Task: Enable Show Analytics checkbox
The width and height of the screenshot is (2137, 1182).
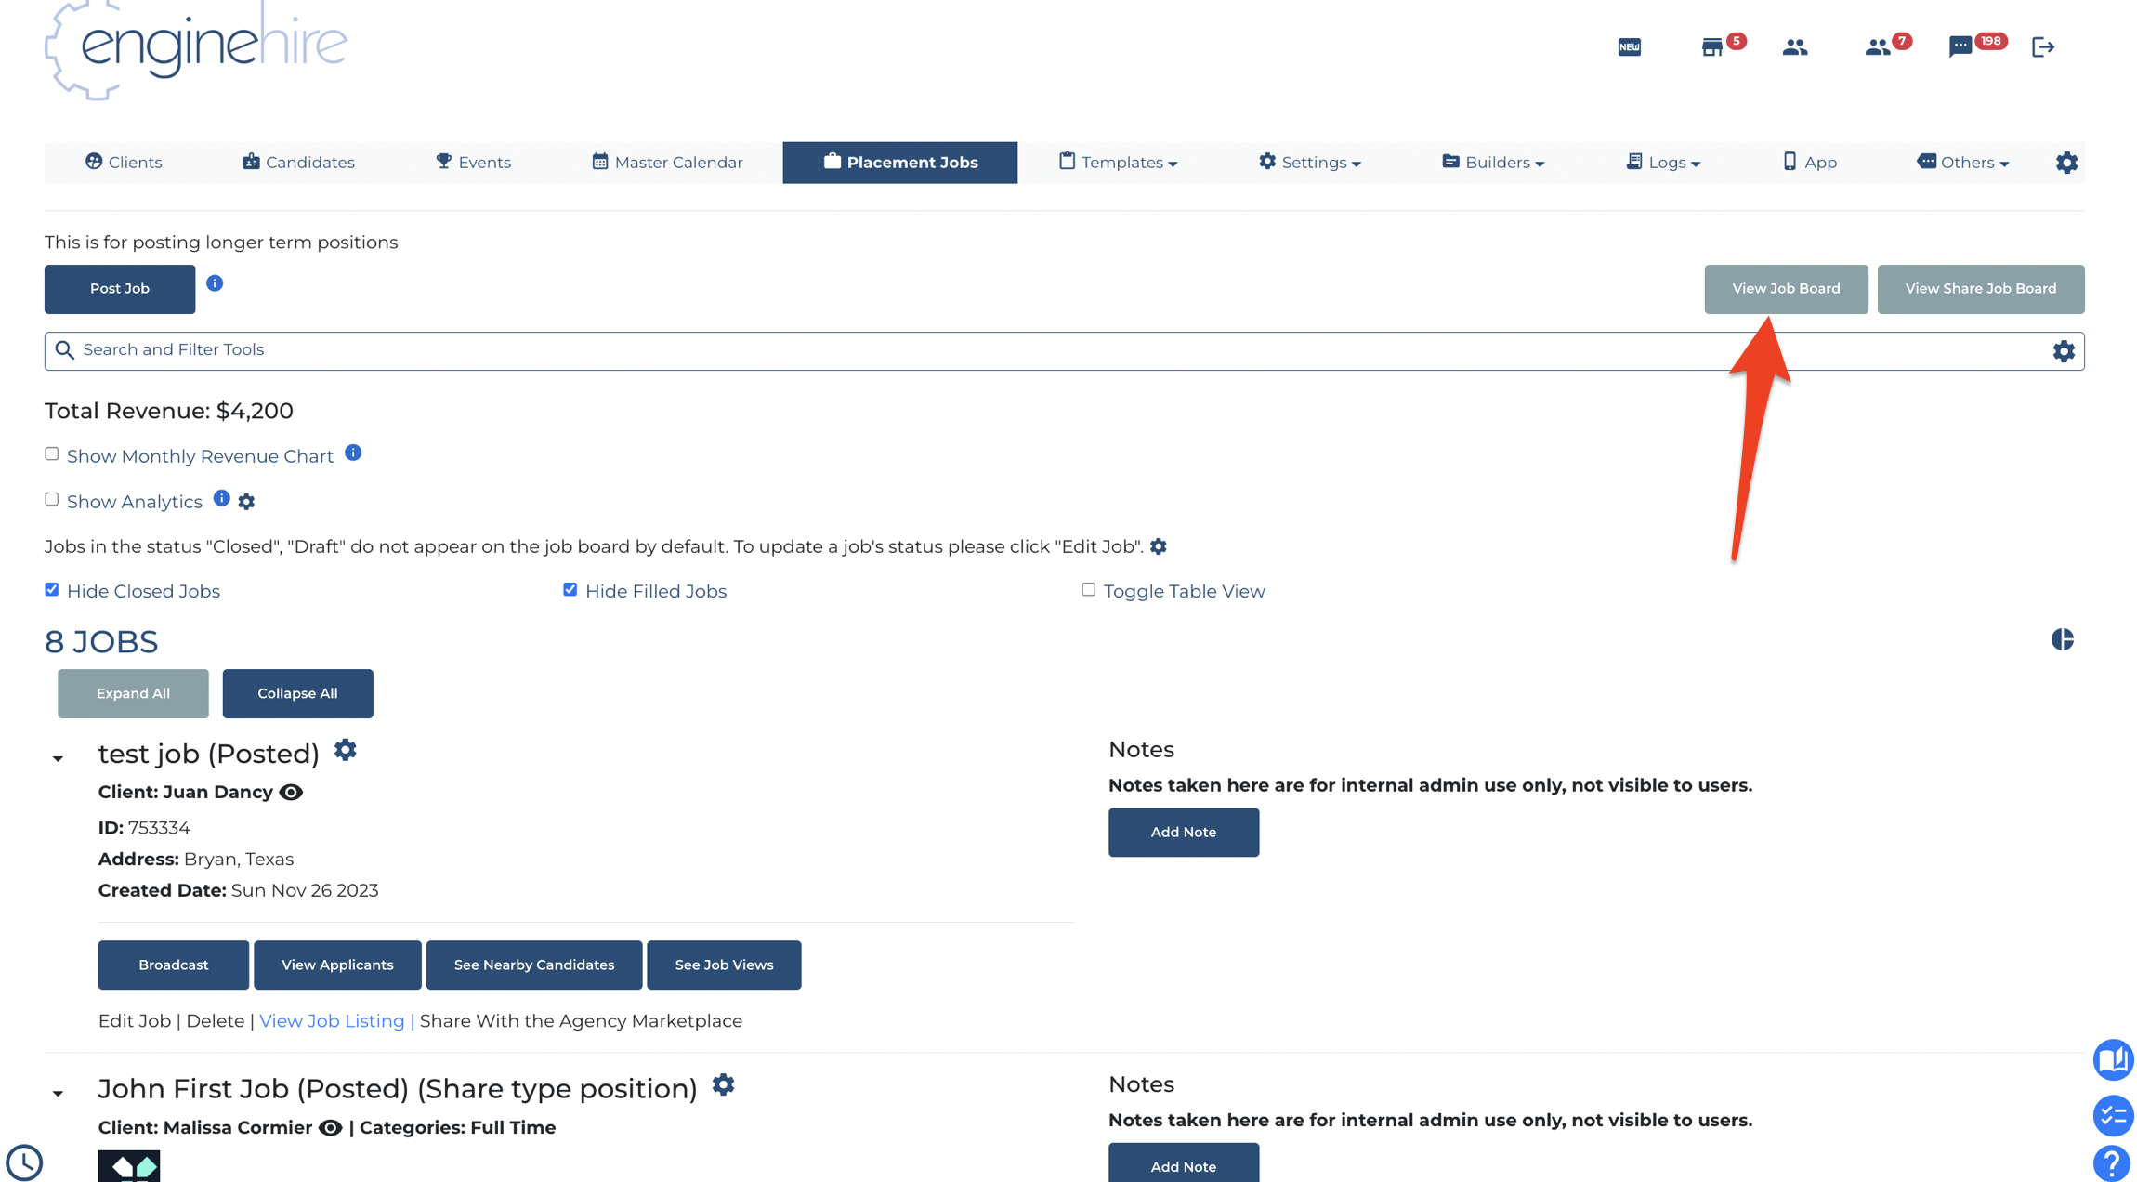Action: coord(52,500)
